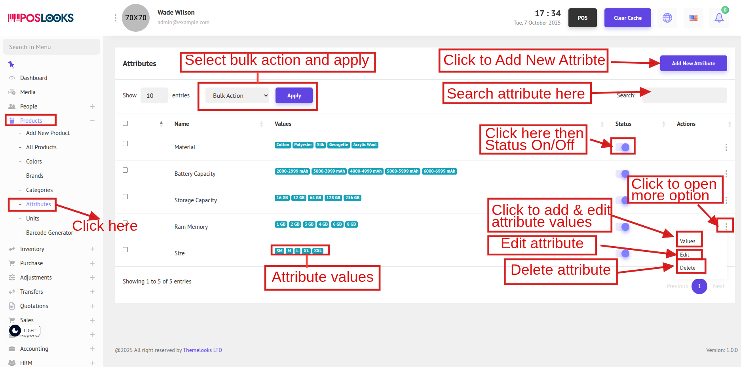The image size is (741, 367).
Task: Click the Search in Menu field
Action: pos(51,47)
